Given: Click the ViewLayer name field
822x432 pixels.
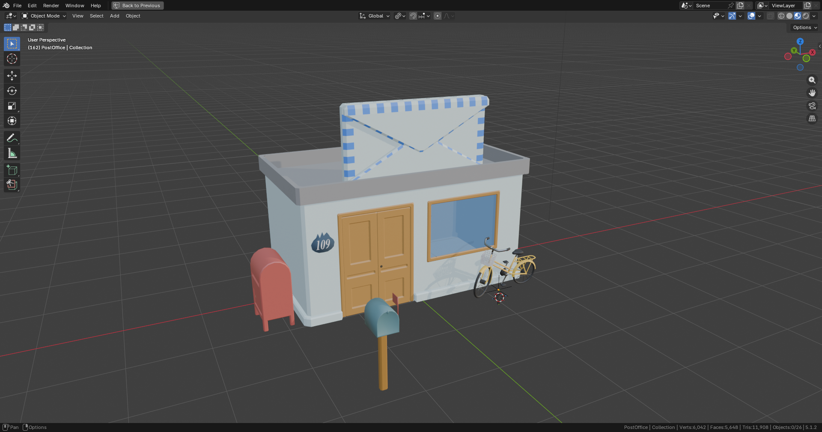Looking at the screenshot, I should coord(786,6).
